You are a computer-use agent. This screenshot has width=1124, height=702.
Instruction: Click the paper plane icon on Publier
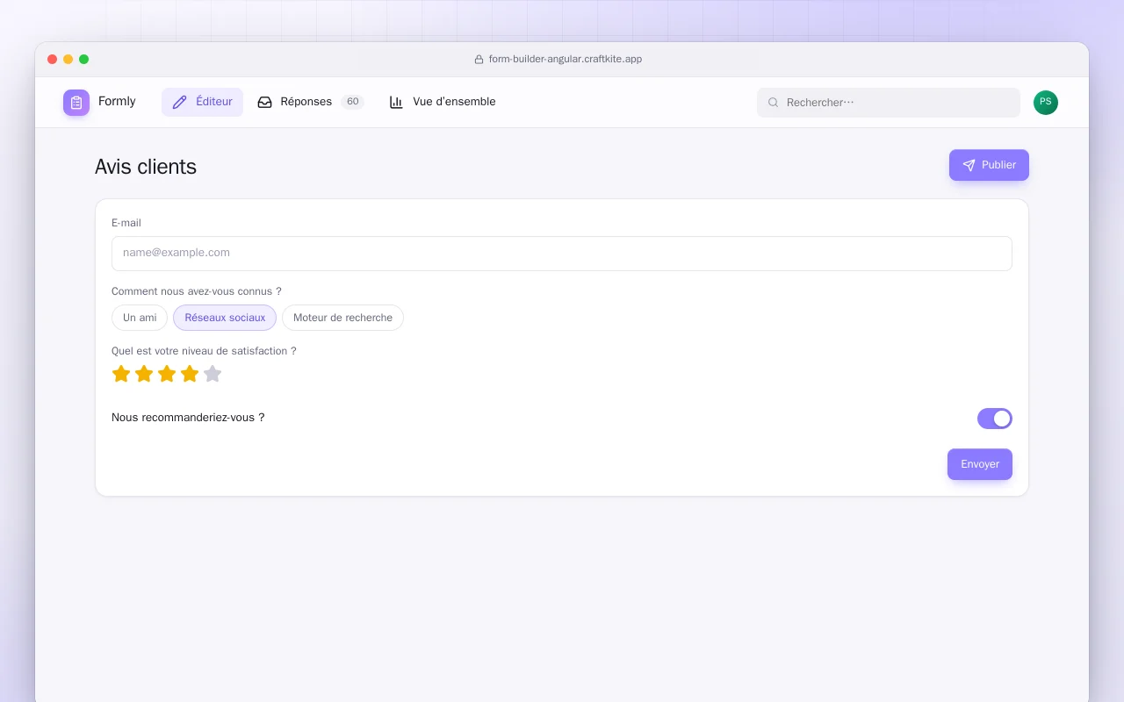point(969,165)
